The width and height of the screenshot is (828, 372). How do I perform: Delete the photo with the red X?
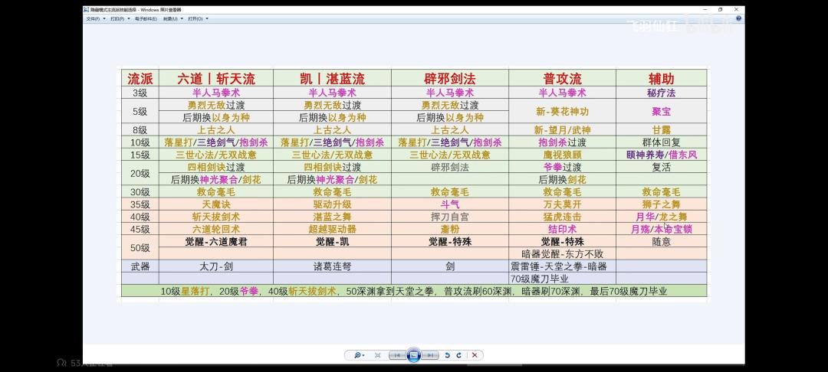point(475,355)
